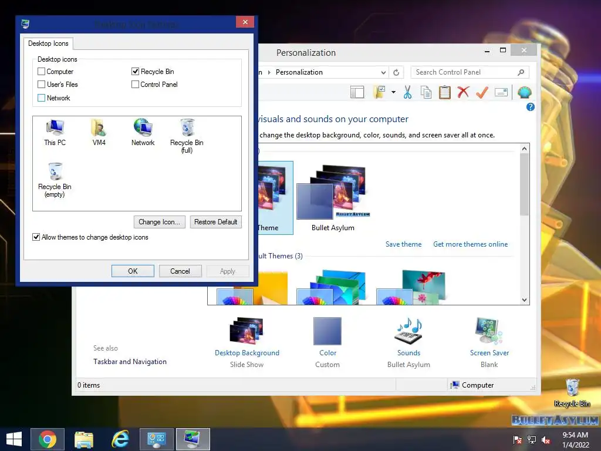Select the Network icon in preview list
The width and height of the screenshot is (601, 451).
pos(143,132)
